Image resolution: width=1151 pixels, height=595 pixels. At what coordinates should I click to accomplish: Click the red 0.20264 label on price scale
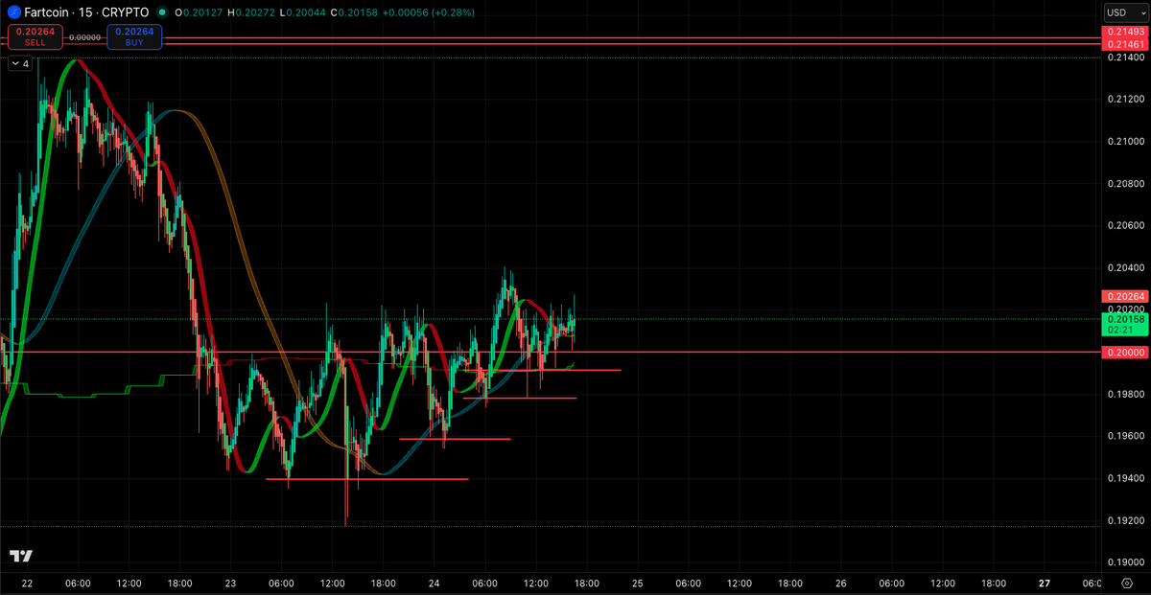point(1125,297)
